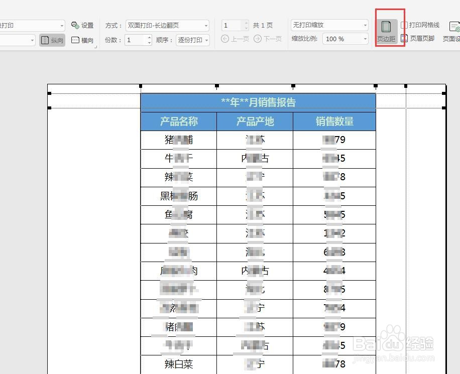Toggle the 页边距 margins display
Image resolution: width=460 pixels, height=374 pixels.
click(386, 32)
